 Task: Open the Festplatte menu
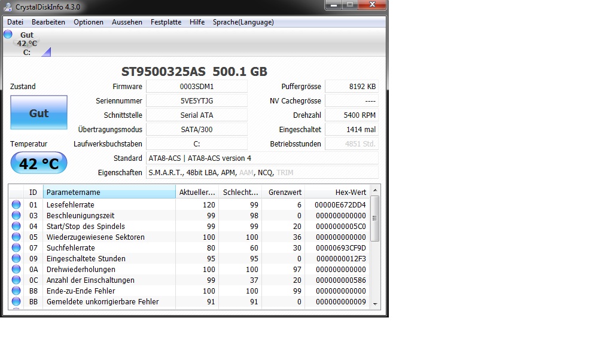[x=166, y=22]
